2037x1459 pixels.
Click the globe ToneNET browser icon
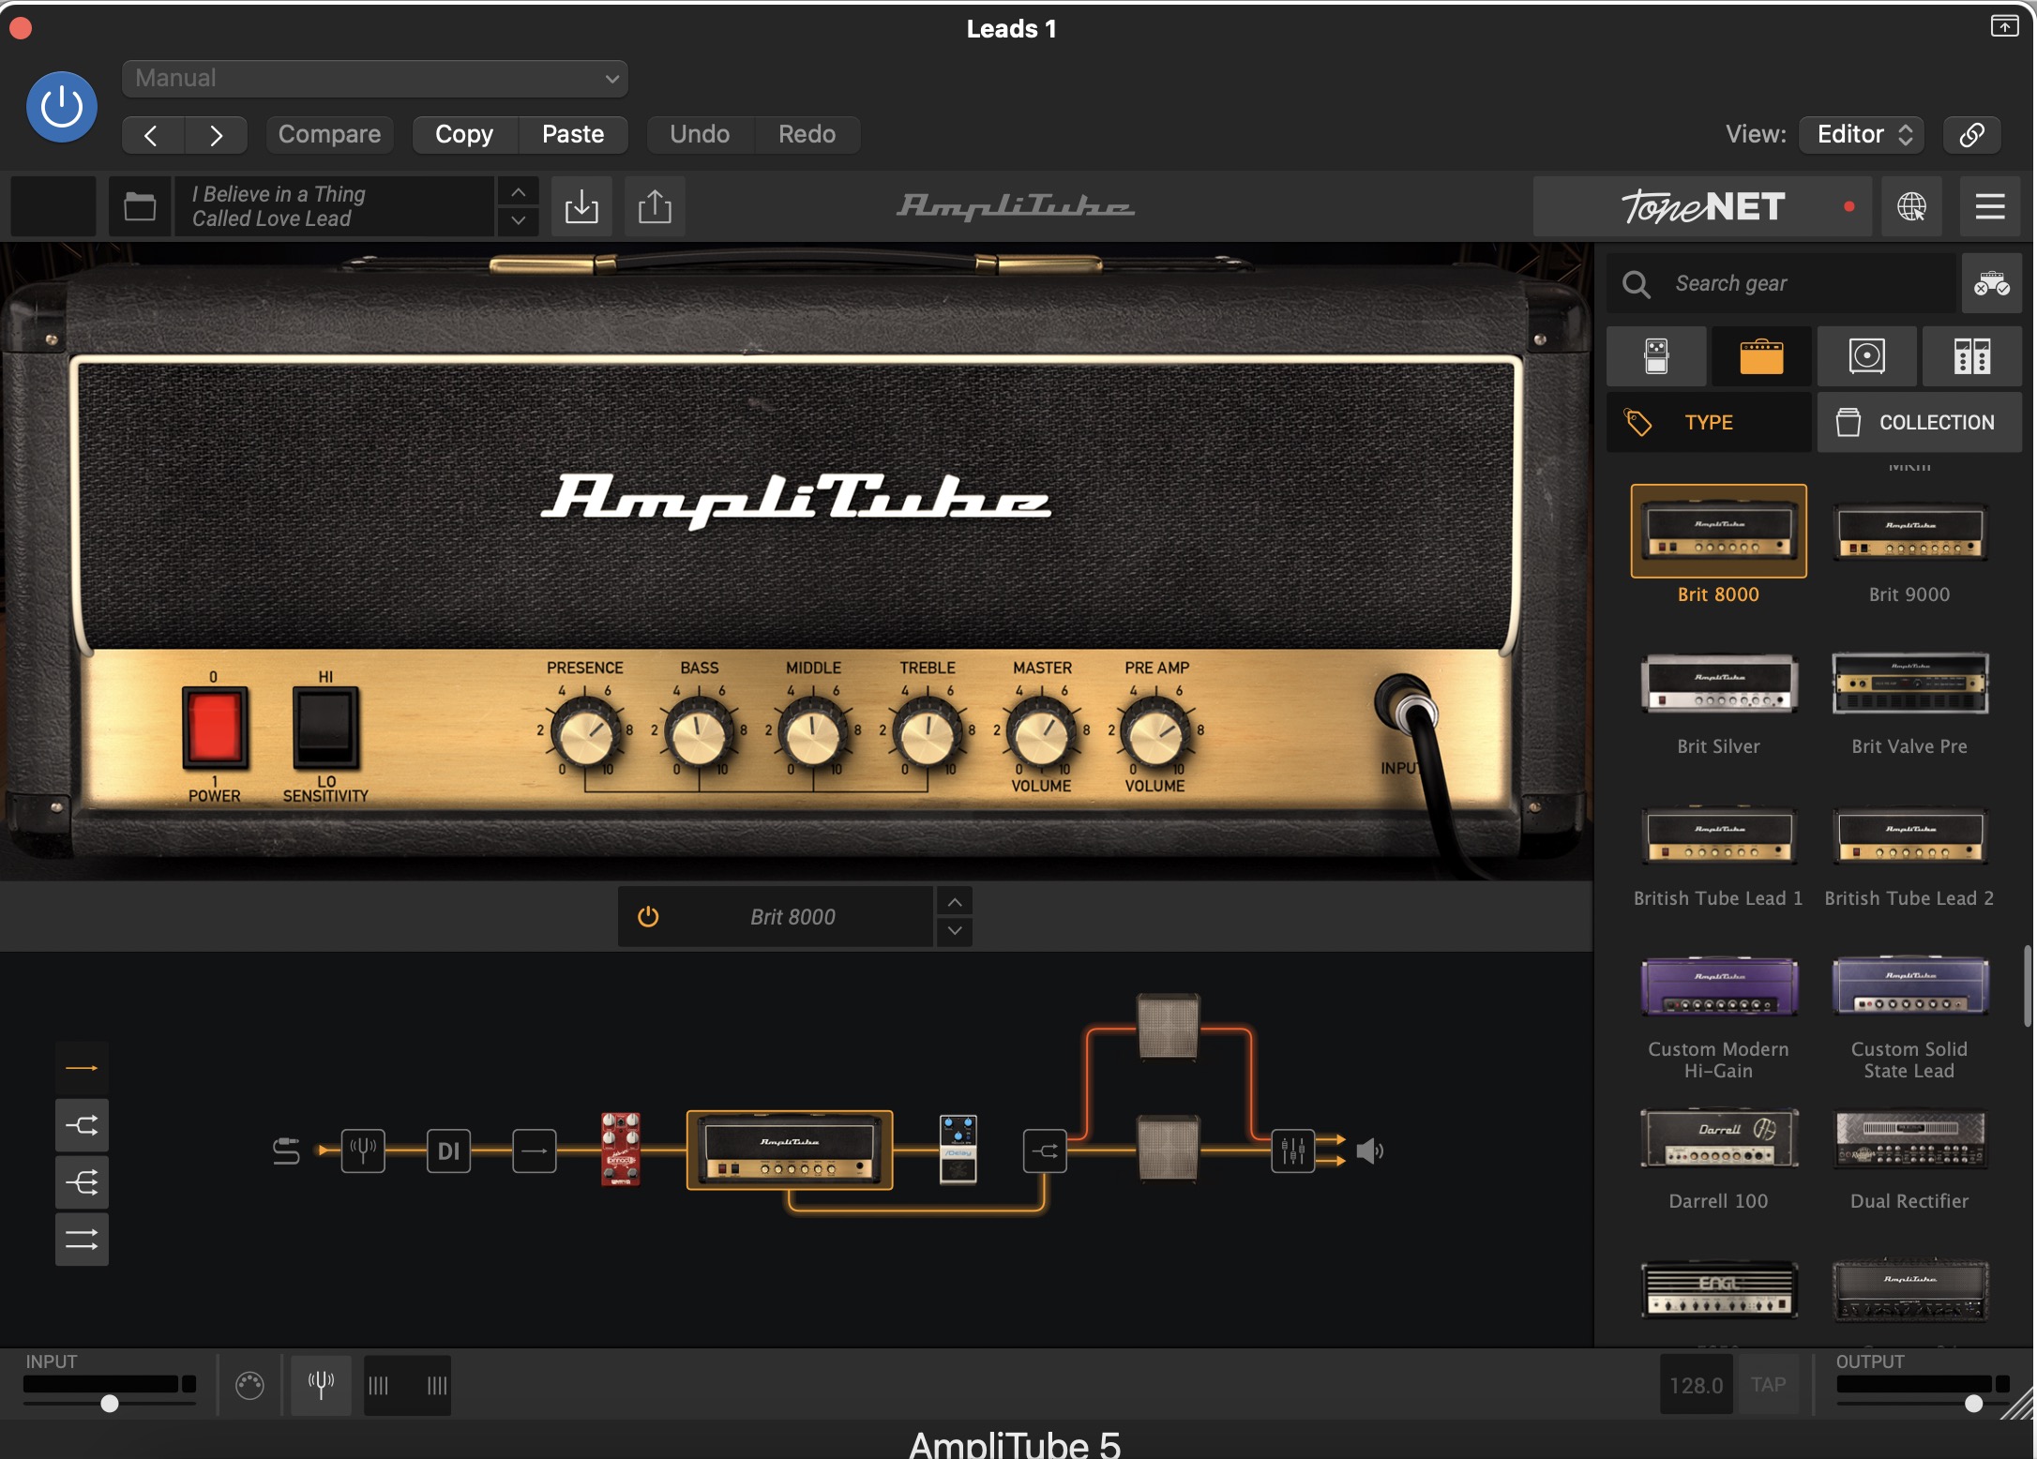click(1912, 206)
